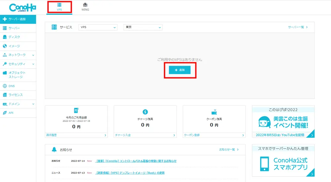
Task: Click the サーバー追加 button in sidebar
Action: click(x=18, y=19)
